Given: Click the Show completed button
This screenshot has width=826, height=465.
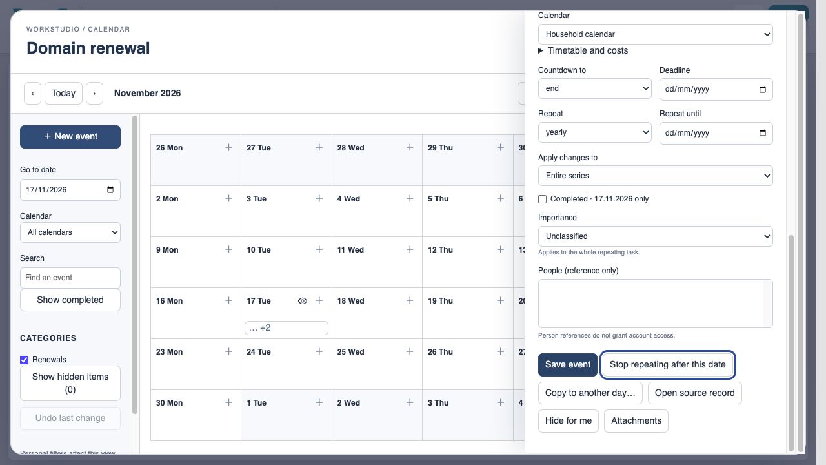Looking at the screenshot, I should click(x=70, y=300).
